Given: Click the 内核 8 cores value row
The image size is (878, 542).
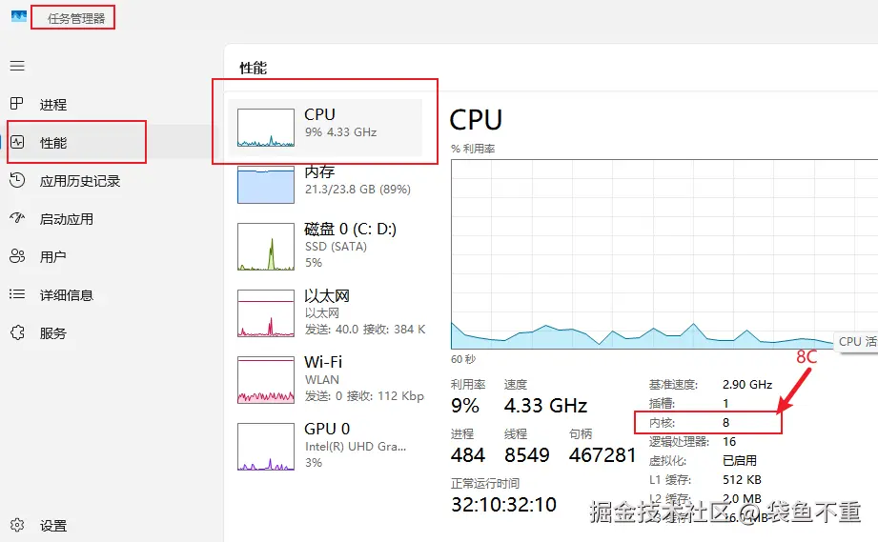Looking at the screenshot, I should point(707,422).
